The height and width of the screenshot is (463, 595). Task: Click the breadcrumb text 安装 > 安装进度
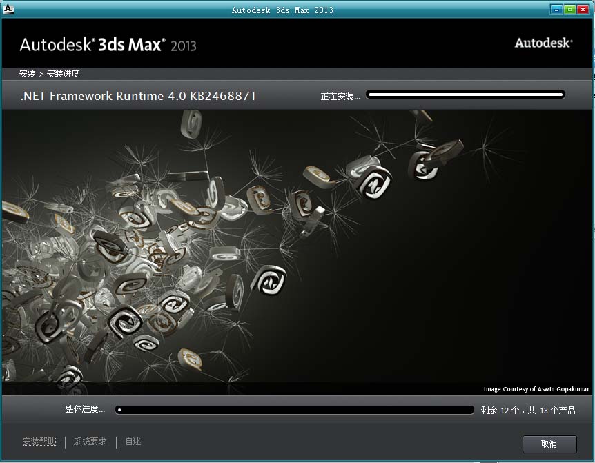coord(49,74)
